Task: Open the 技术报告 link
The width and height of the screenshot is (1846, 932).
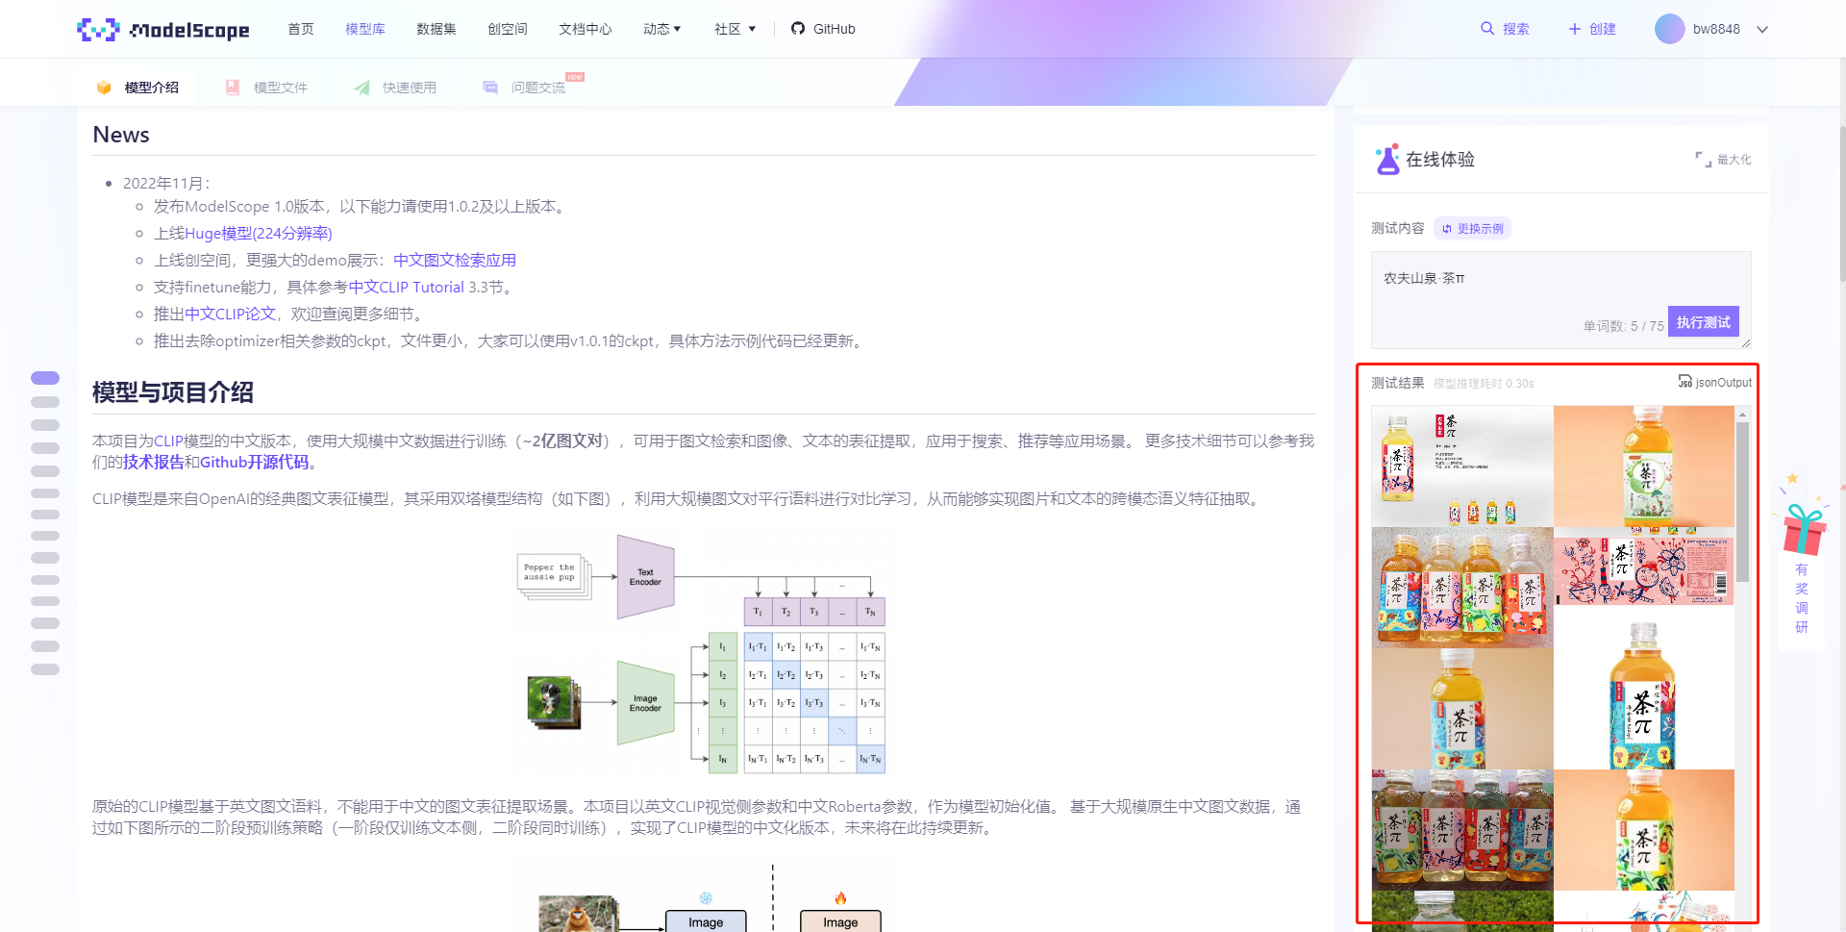Action: click(x=154, y=462)
